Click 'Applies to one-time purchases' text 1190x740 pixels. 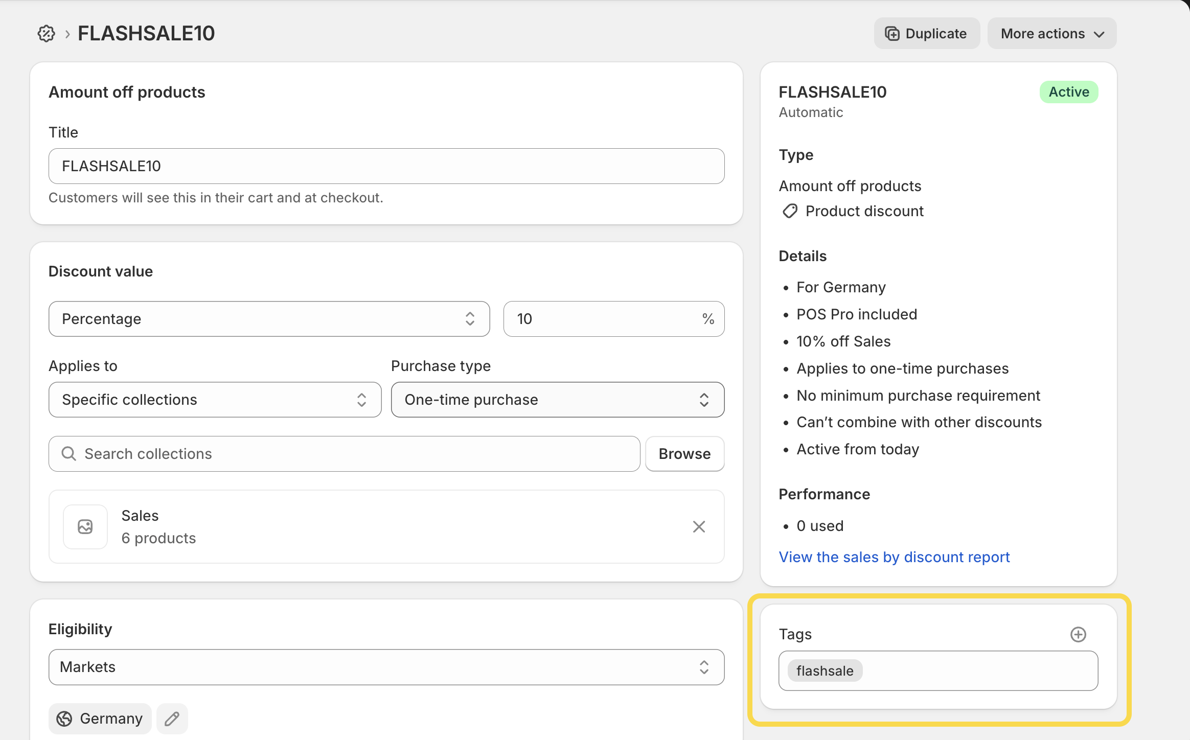(x=902, y=368)
